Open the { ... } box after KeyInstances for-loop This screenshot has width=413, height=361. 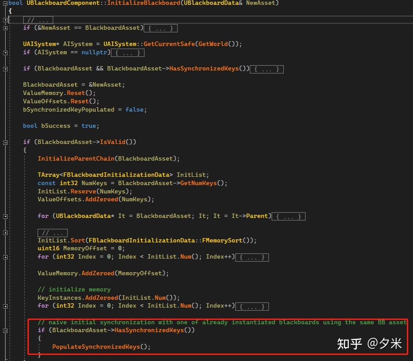coord(252,307)
